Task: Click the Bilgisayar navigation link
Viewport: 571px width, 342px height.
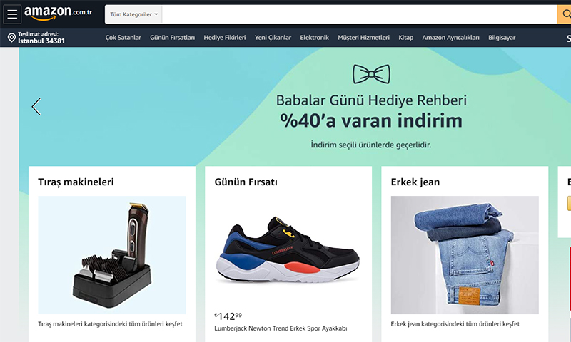Action: [502, 38]
